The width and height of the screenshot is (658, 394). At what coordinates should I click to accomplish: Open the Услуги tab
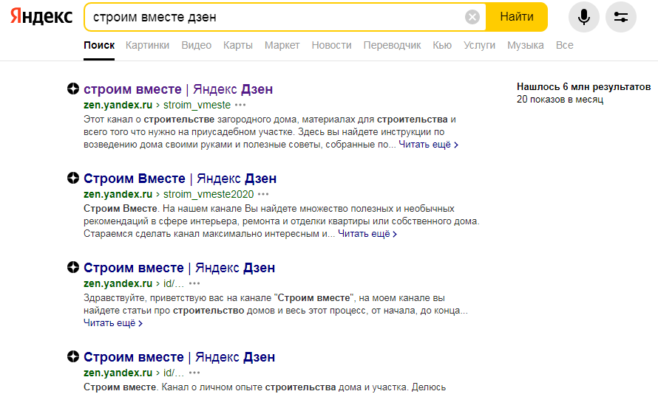[479, 45]
